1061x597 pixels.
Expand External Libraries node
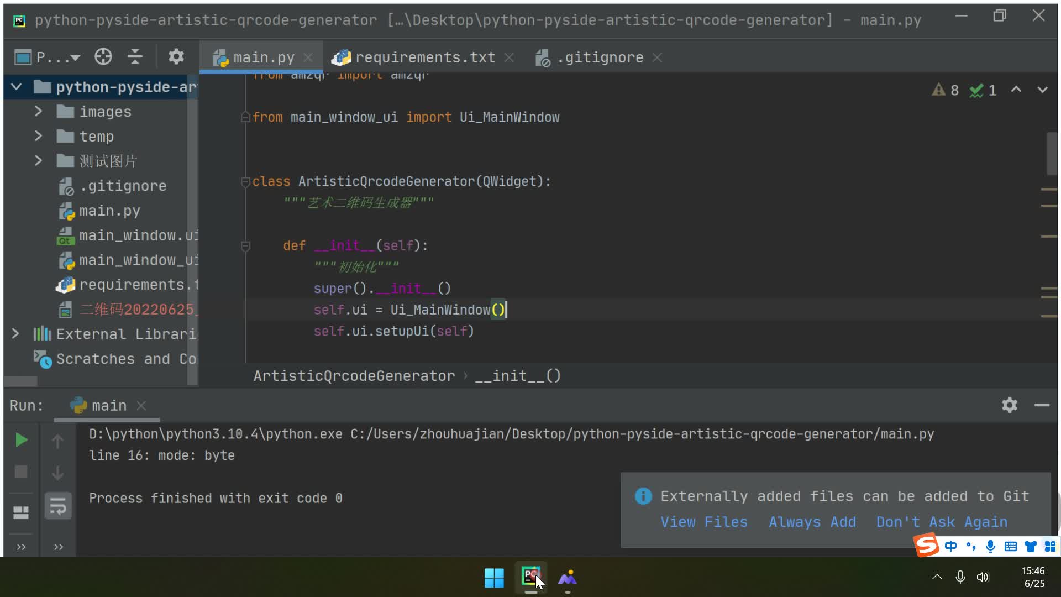pyautogui.click(x=15, y=334)
